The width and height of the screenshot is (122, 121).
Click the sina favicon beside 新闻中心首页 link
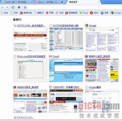pyautogui.click(x=86, y=56)
